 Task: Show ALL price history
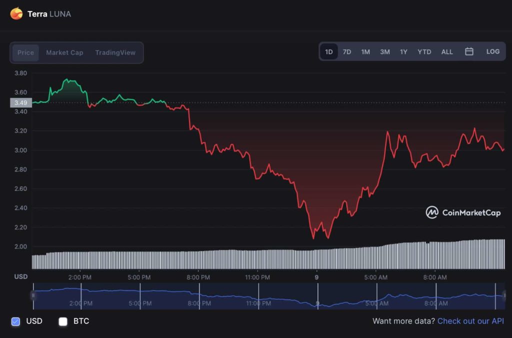(x=447, y=51)
